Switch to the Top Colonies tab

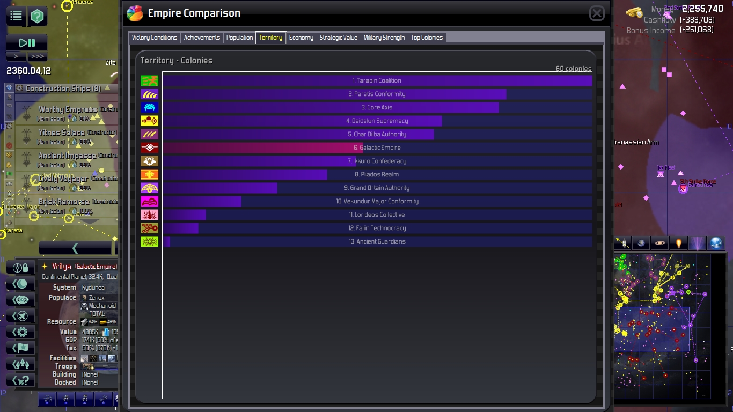point(427,38)
